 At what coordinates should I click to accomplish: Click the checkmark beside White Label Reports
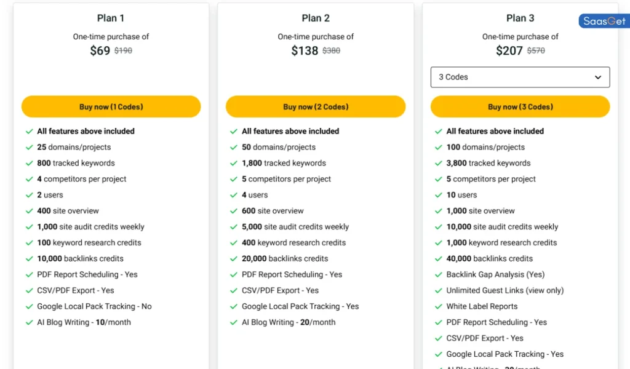click(x=439, y=306)
